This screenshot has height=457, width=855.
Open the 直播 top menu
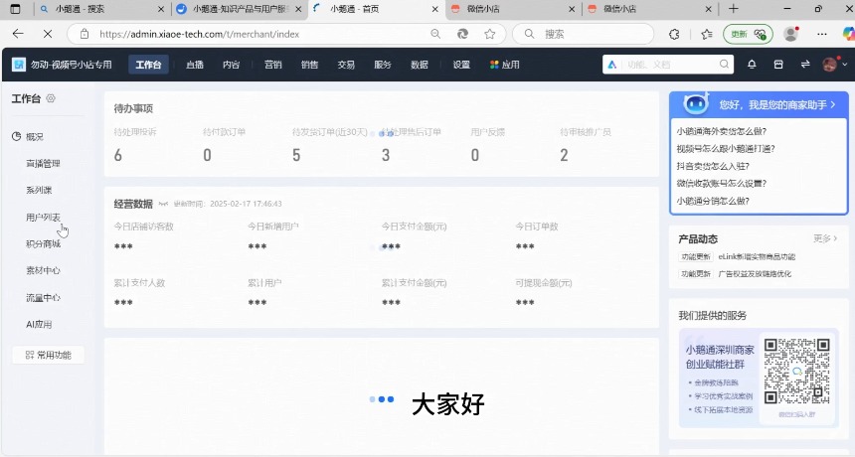coord(194,65)
